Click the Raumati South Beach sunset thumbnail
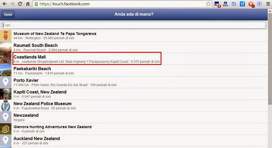 coord(6,47)
